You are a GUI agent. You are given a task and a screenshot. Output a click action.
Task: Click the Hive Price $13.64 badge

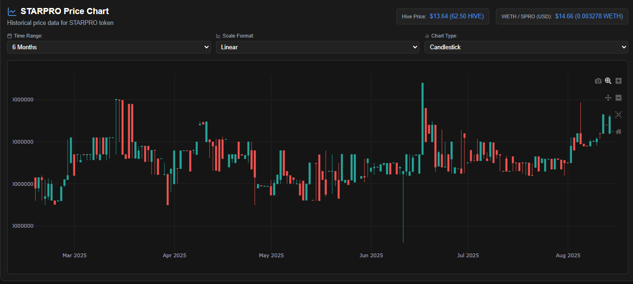[x=443, y=16]
